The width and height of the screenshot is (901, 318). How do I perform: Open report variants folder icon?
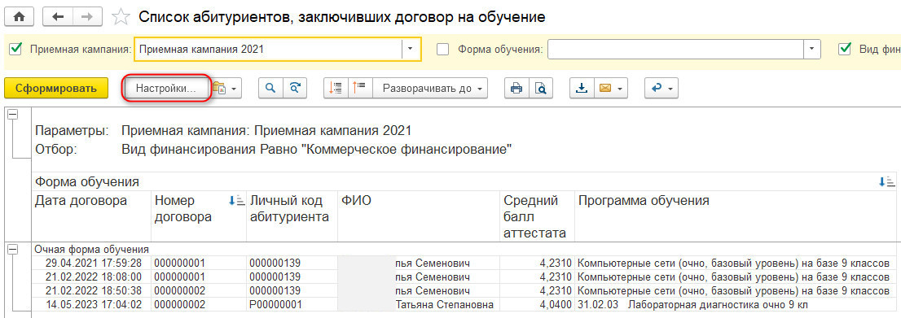pos(220,89)
